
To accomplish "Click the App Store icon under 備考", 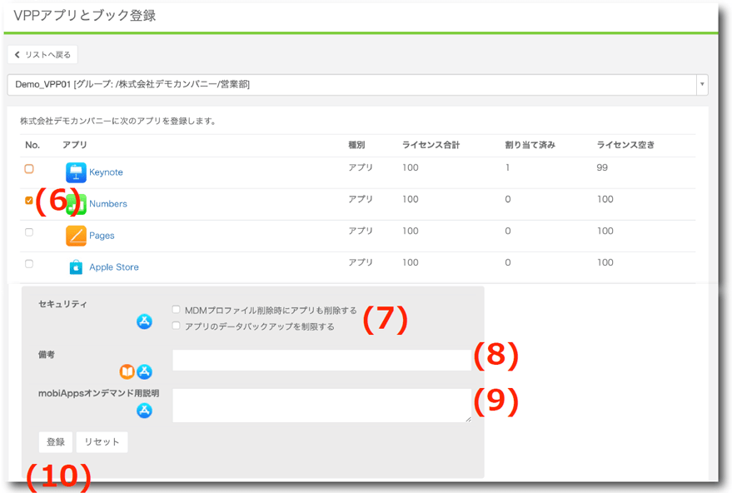I will tap(144, 371).
